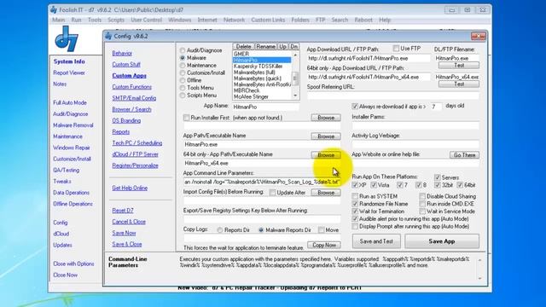Move app down with Dn button

[293, 46]
